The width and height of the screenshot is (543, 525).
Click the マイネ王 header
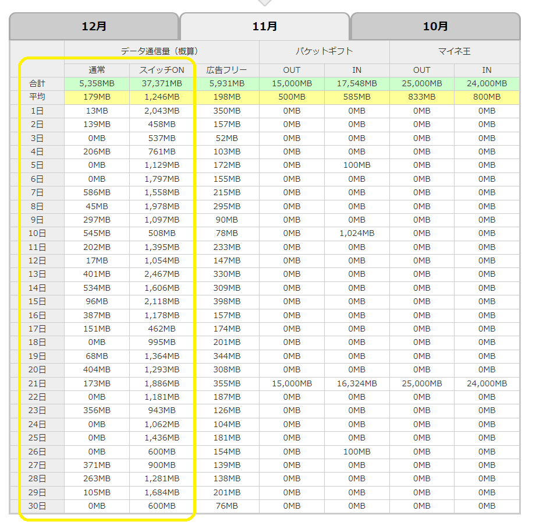coord(455,52)
